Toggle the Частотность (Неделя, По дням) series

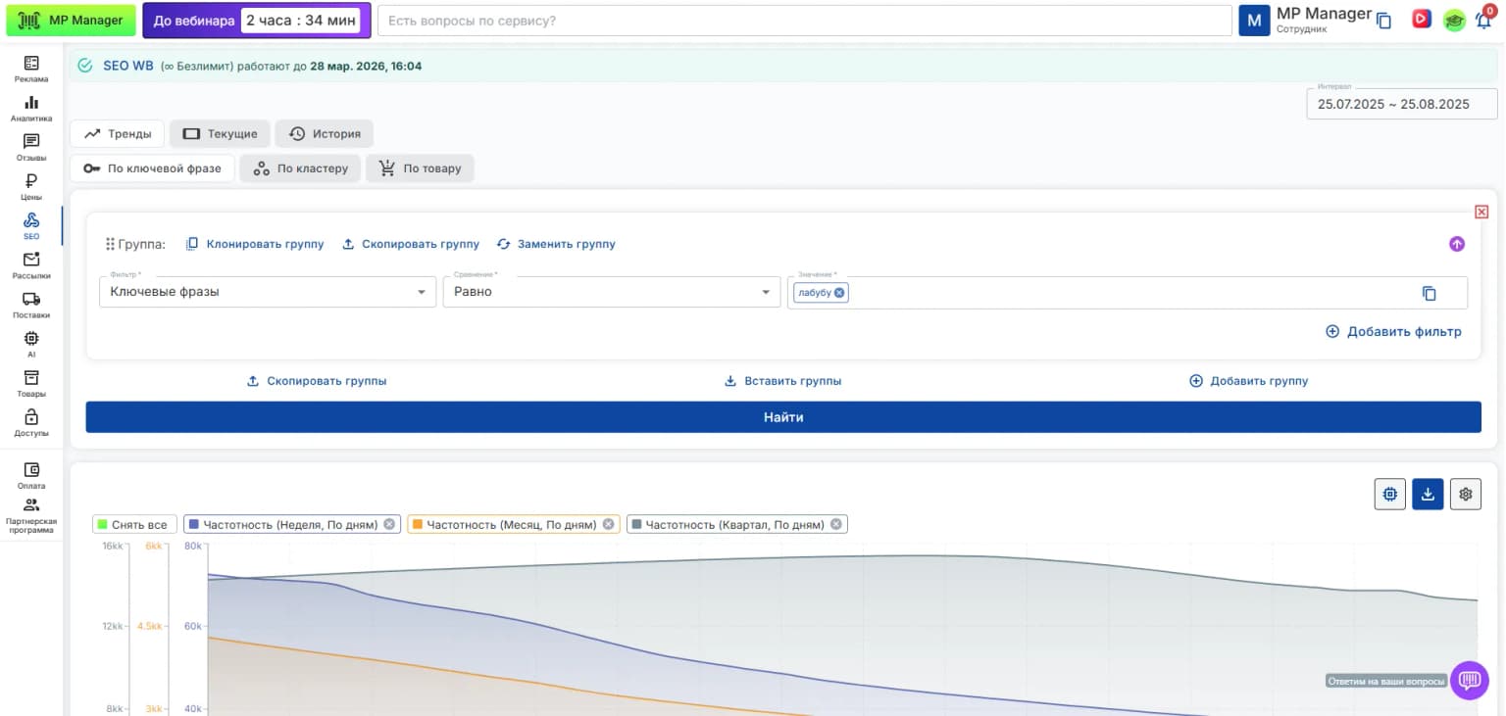pyautogui.click(x=290, y=524)
